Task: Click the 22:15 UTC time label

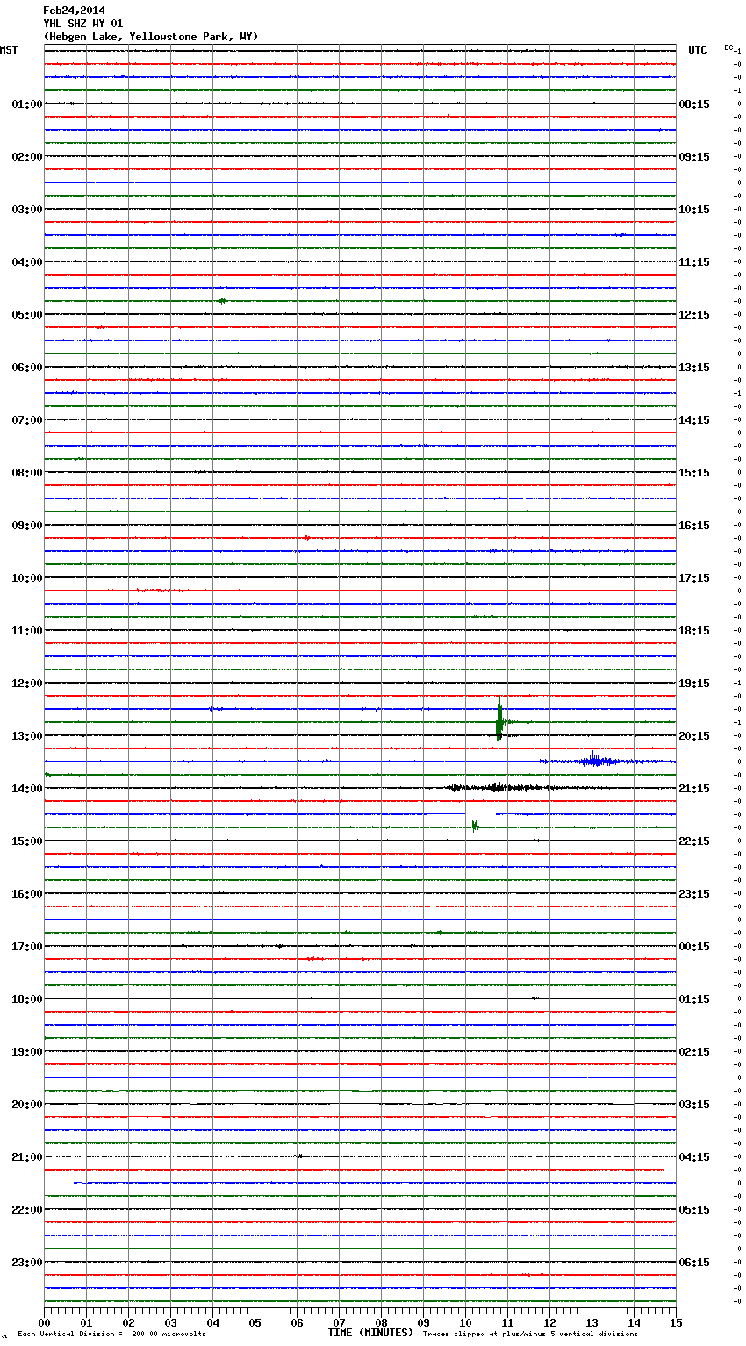Action: tap(694, 841)
